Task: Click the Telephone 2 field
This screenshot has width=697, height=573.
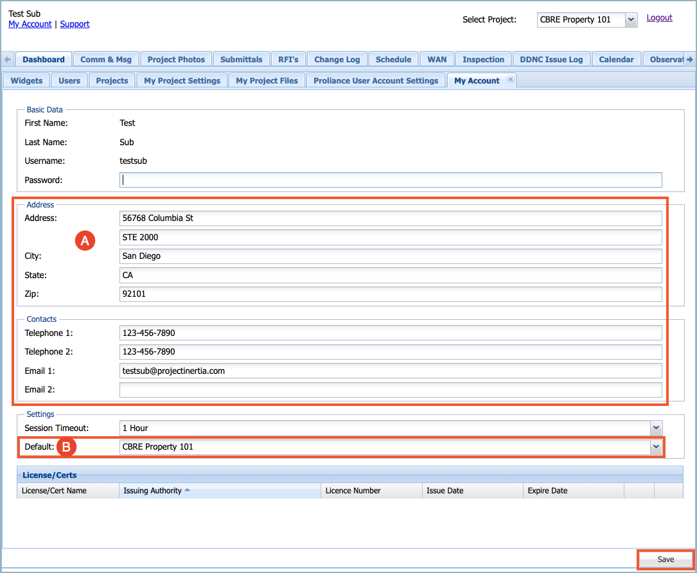Action: [391, 351]
